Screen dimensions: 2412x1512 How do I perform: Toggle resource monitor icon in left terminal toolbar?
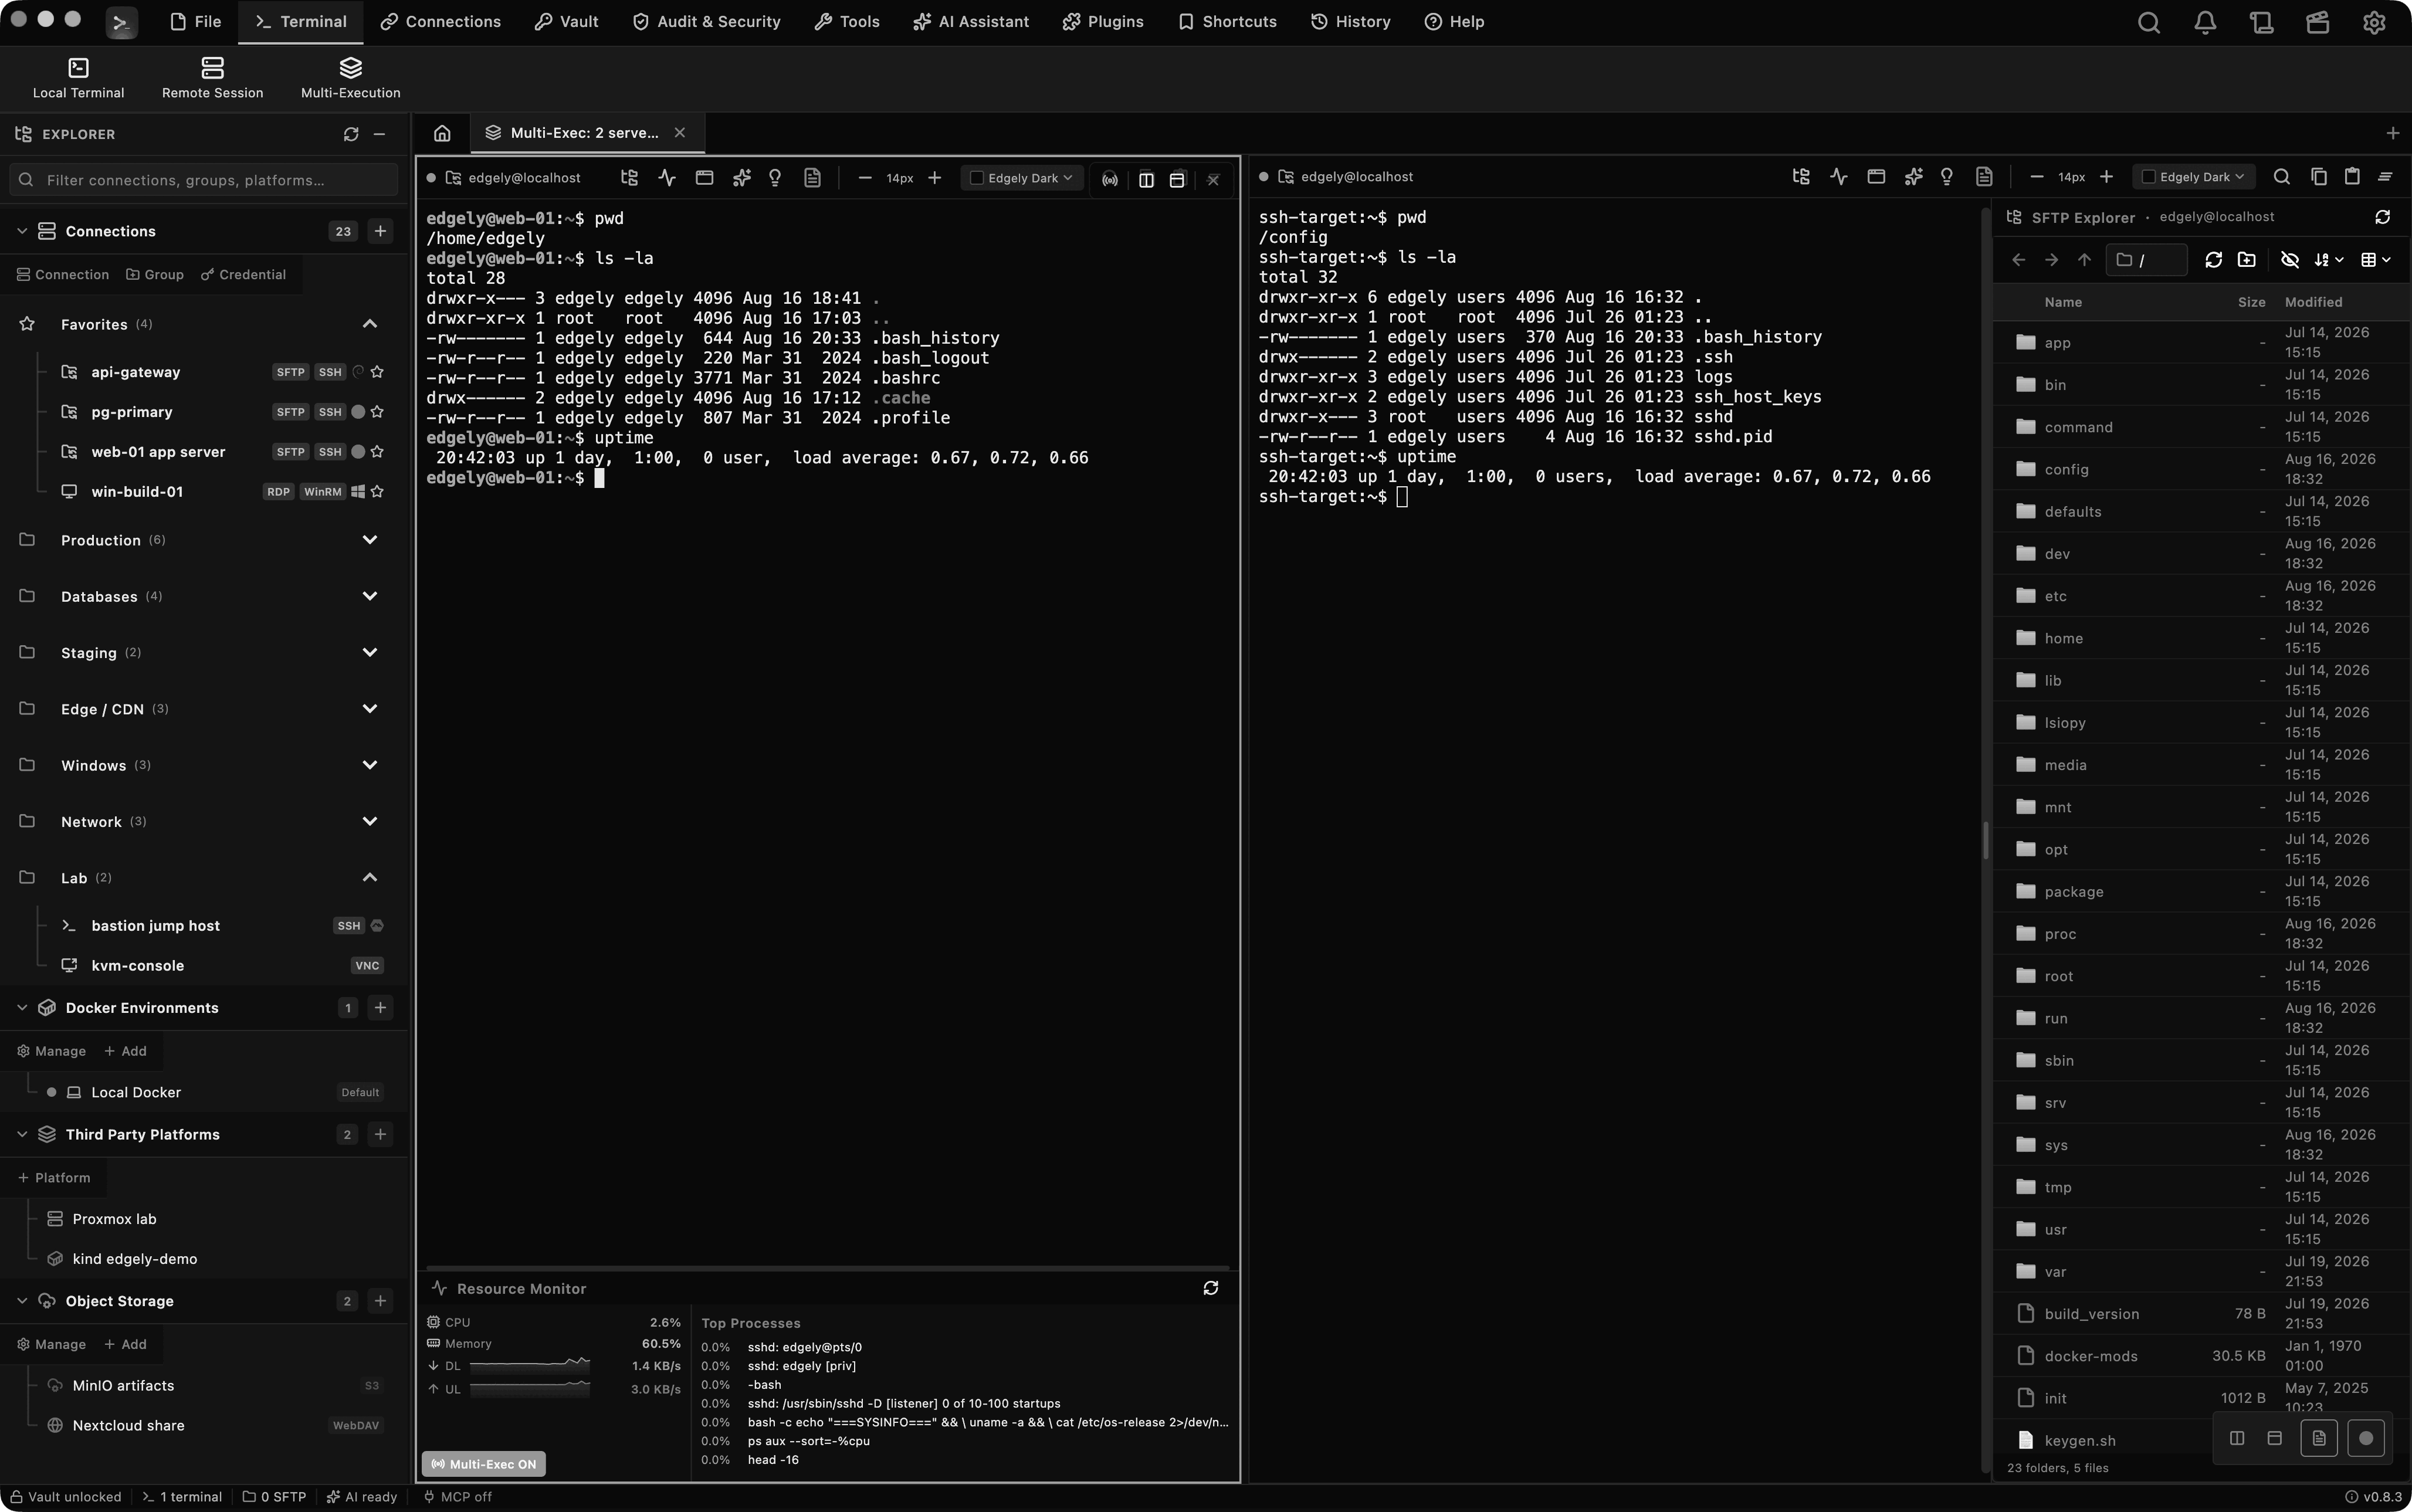667,178
